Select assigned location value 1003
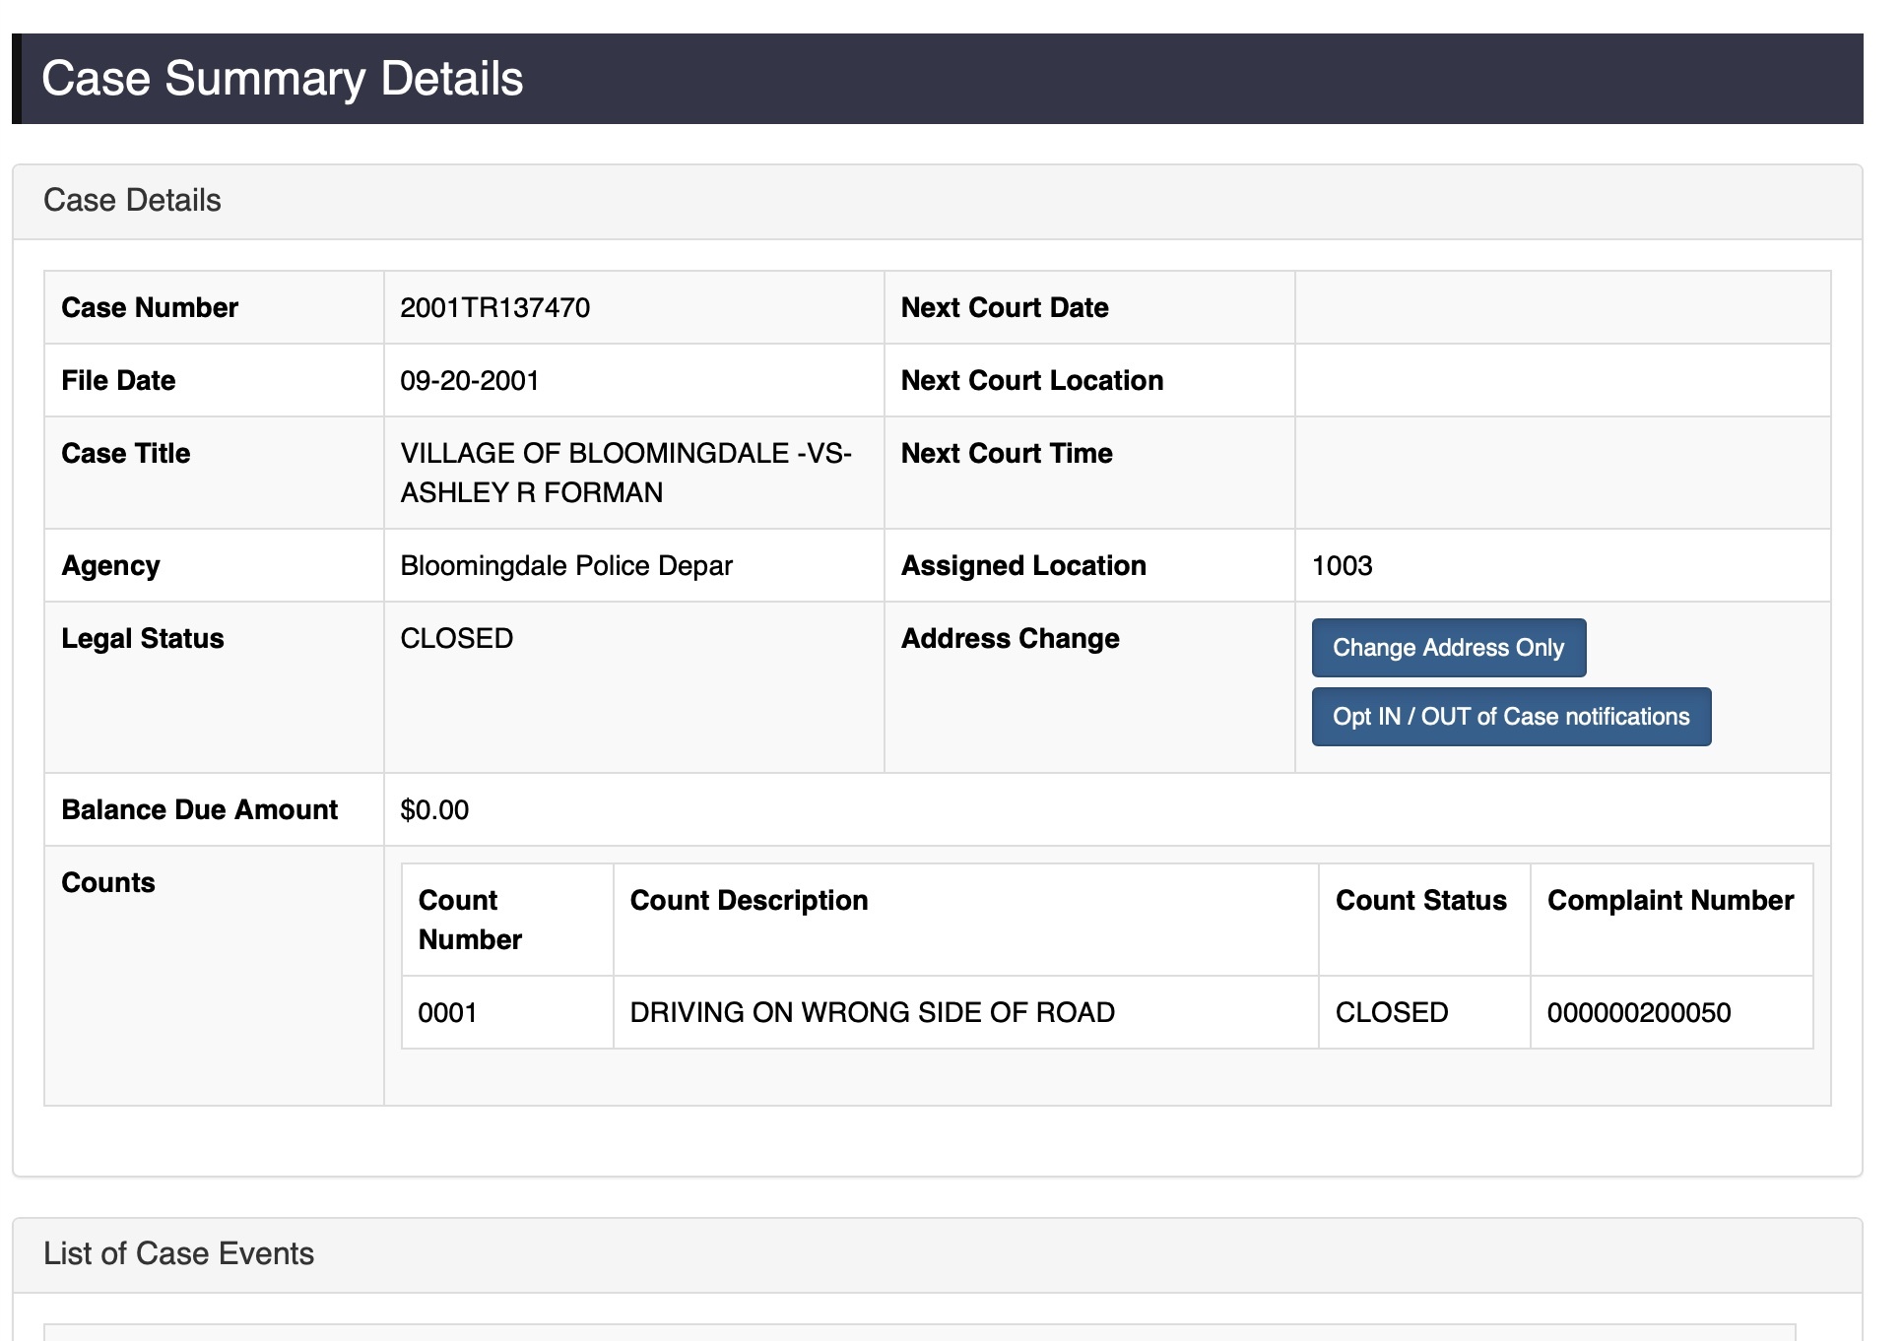 [1342, 566]
